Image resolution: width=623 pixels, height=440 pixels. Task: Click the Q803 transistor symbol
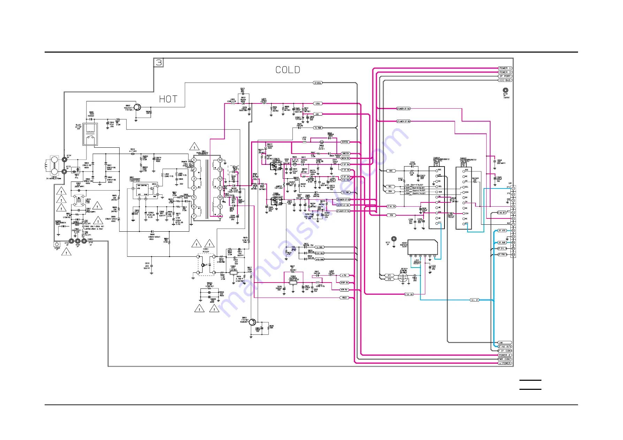[x=253, y=322]
